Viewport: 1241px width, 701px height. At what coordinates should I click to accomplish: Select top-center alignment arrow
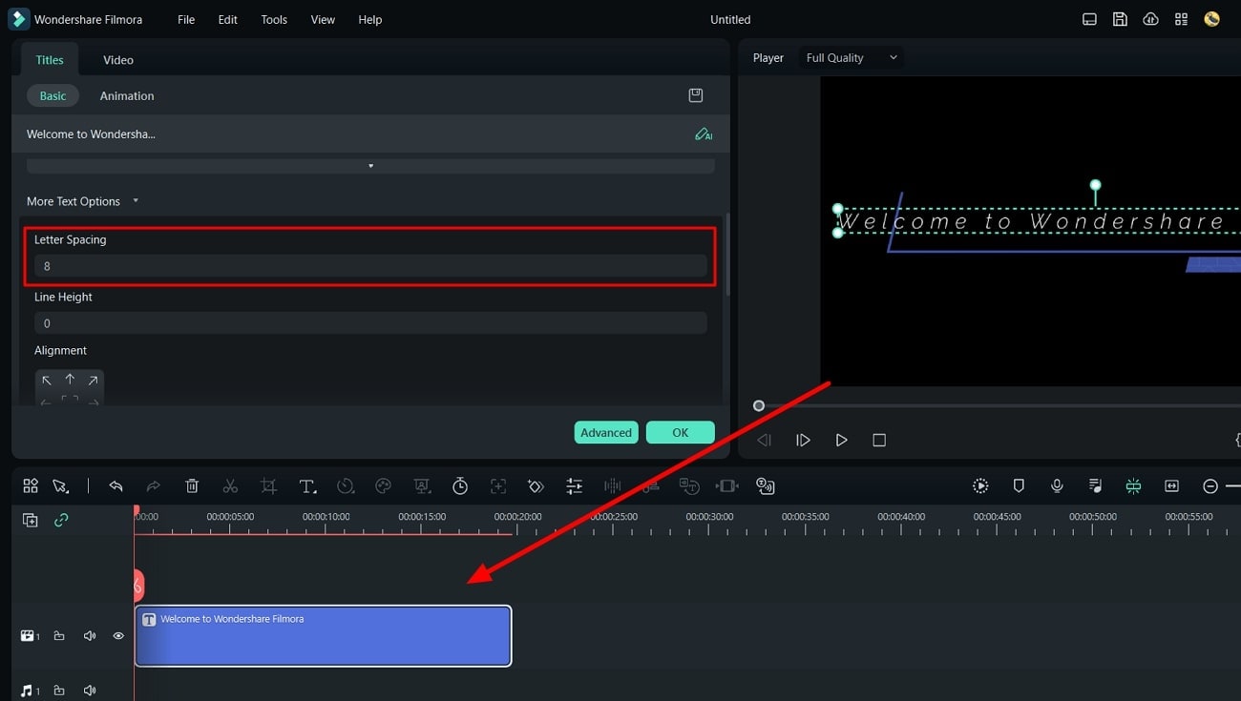pos(70,380)
